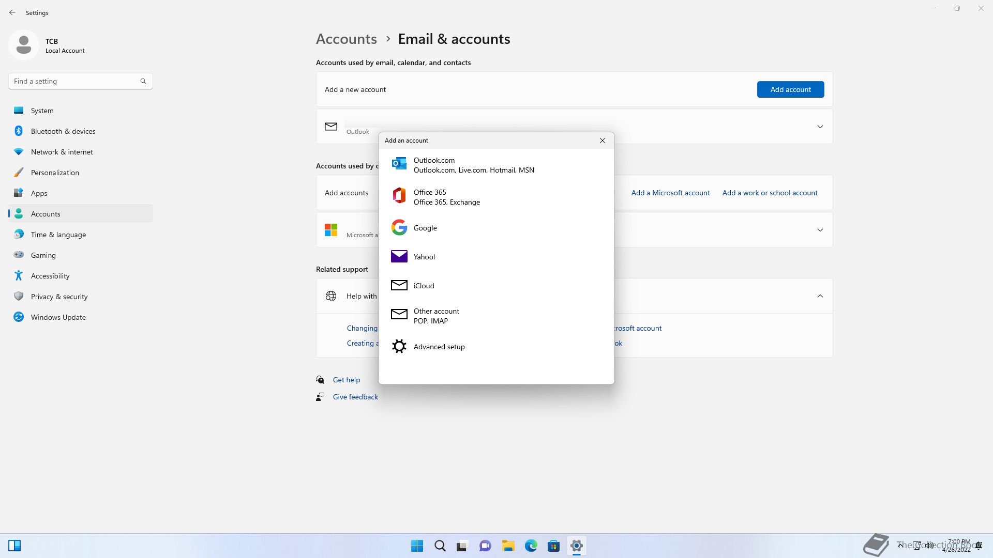Open the Give feedback link
Viewport: 993px width, 558px height.
pos(355,397)
